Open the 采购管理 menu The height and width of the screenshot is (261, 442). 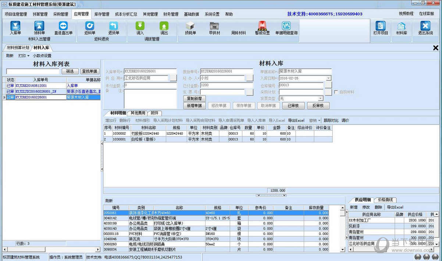point(61,14)
